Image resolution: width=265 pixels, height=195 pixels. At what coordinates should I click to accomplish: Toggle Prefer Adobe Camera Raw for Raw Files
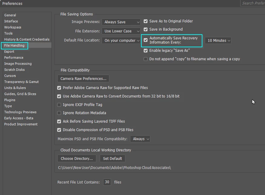59,88
